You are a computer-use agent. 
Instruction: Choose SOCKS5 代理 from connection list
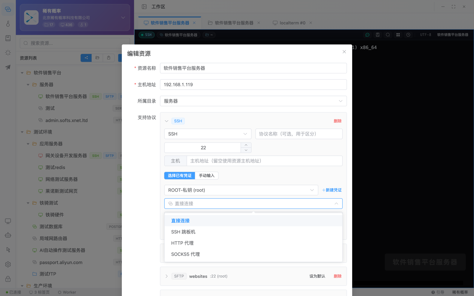pos(253,254)
